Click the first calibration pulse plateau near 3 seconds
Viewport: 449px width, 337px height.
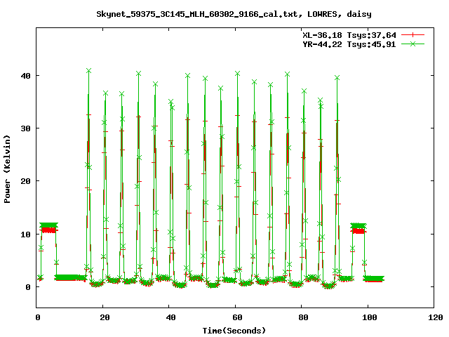pos(48,227)
